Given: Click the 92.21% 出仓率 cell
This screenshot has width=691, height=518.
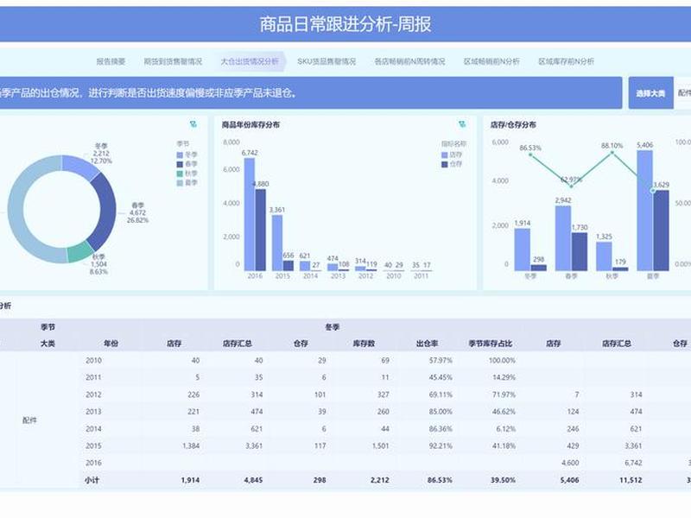Looking at the screenshot, I should coord(441,445).
